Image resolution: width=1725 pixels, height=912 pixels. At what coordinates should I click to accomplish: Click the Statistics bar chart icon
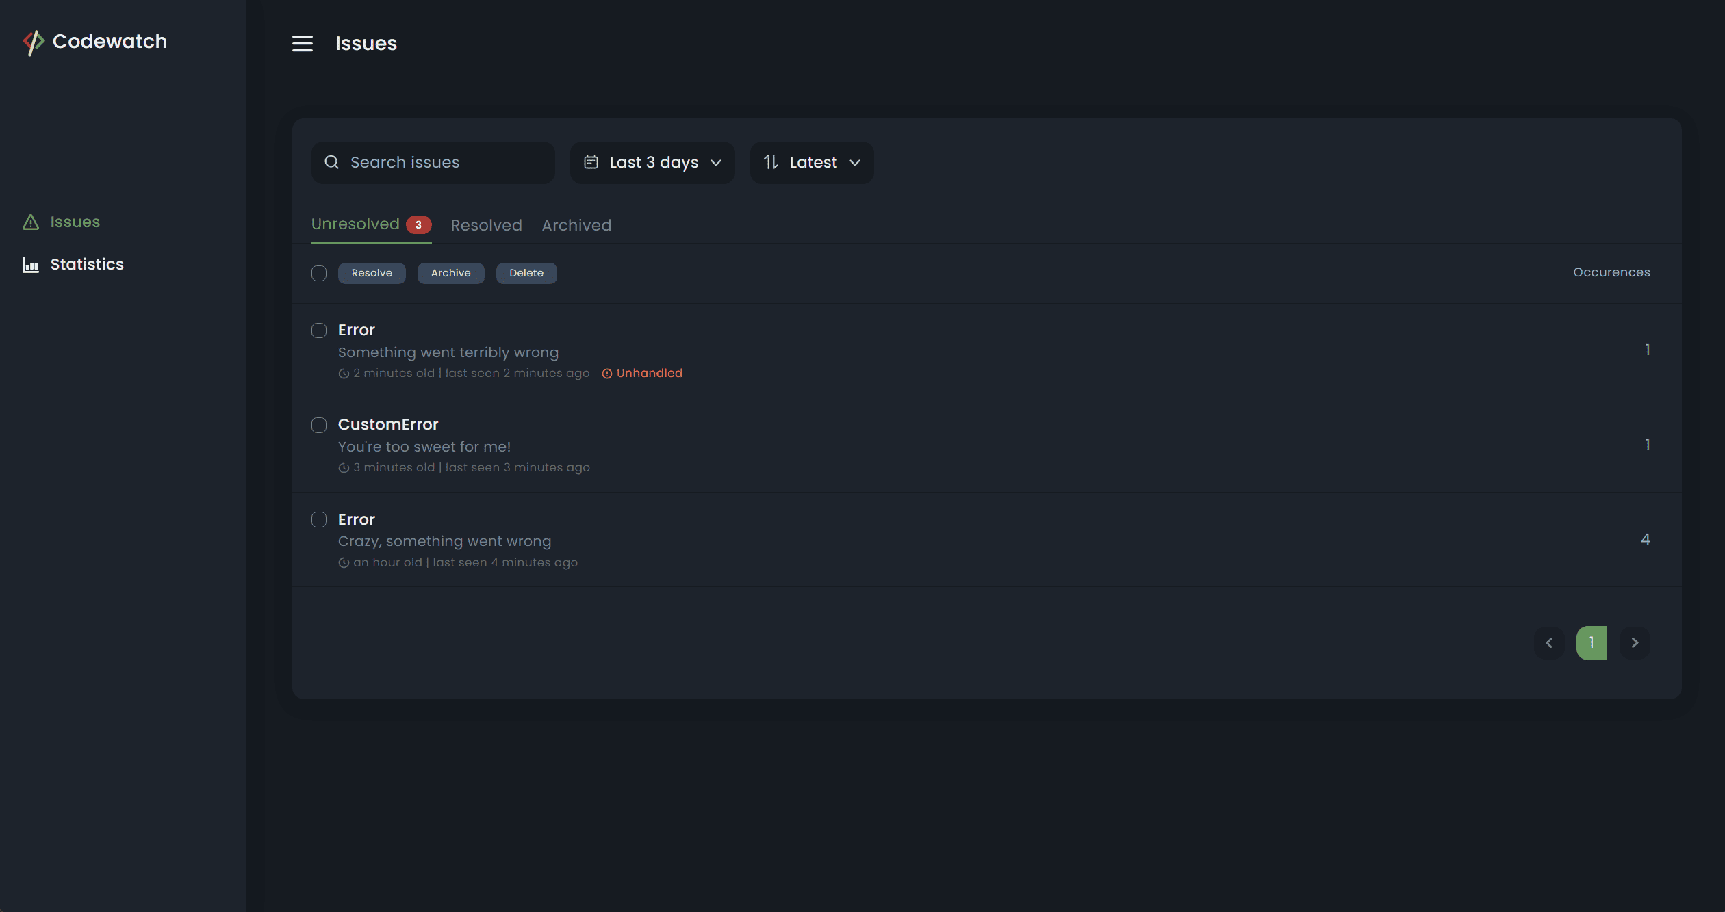pyautogui.click(x=31, y=265)
